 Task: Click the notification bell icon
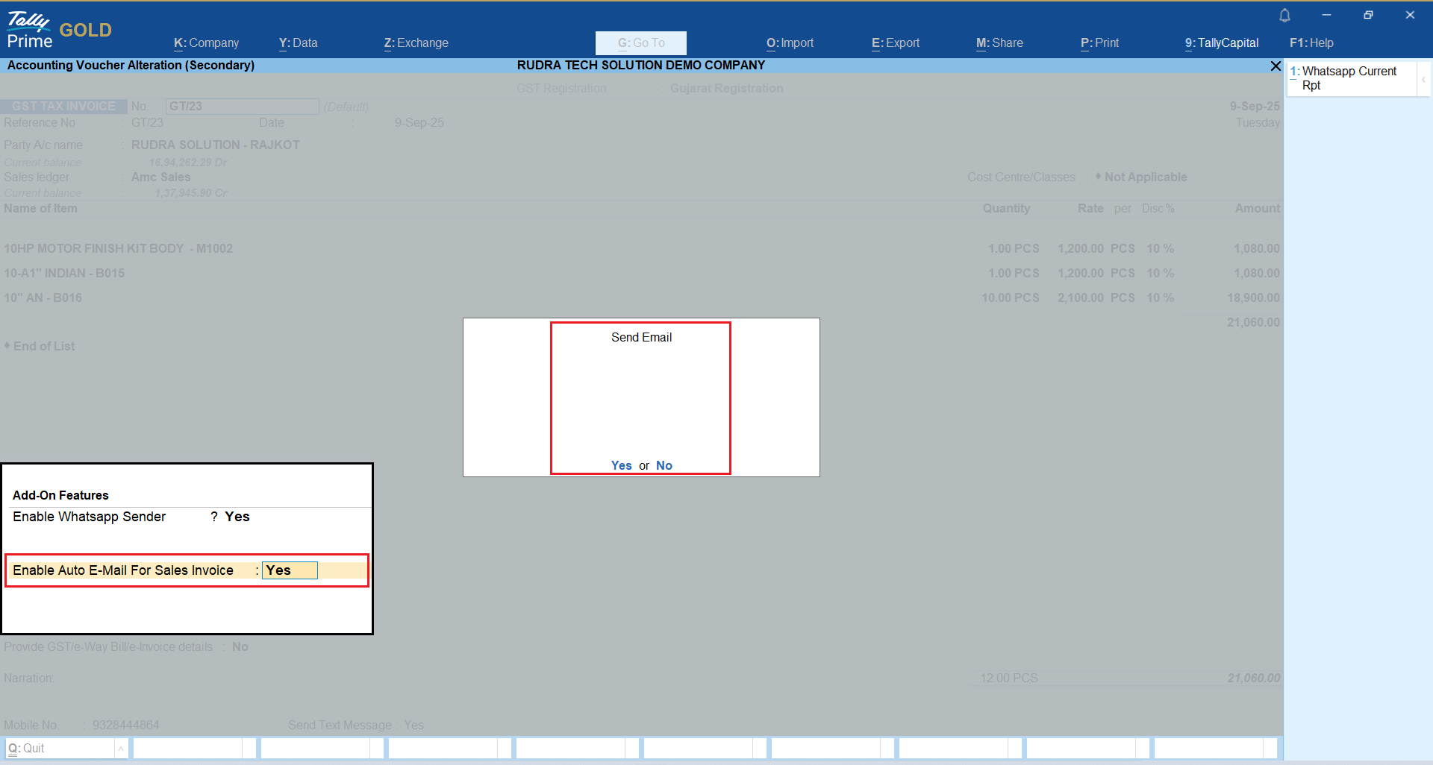click(1284, 16)
